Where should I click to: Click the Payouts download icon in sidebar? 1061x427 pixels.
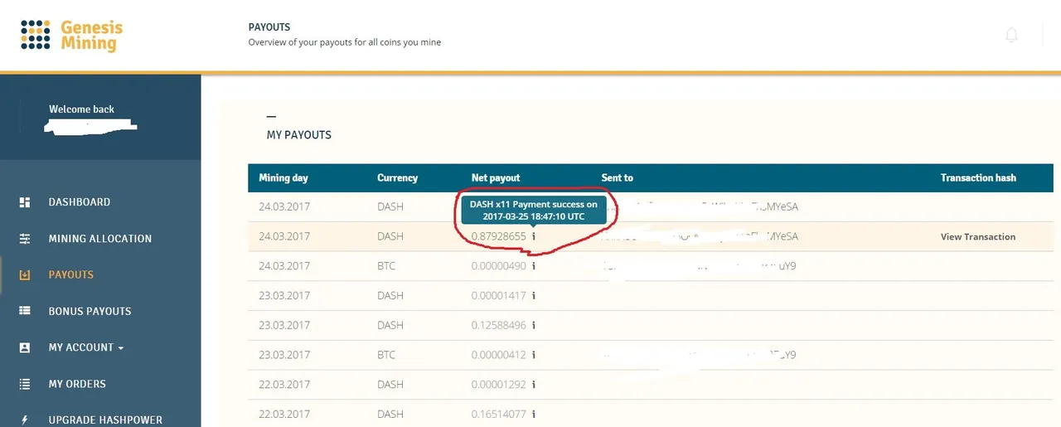25,275
